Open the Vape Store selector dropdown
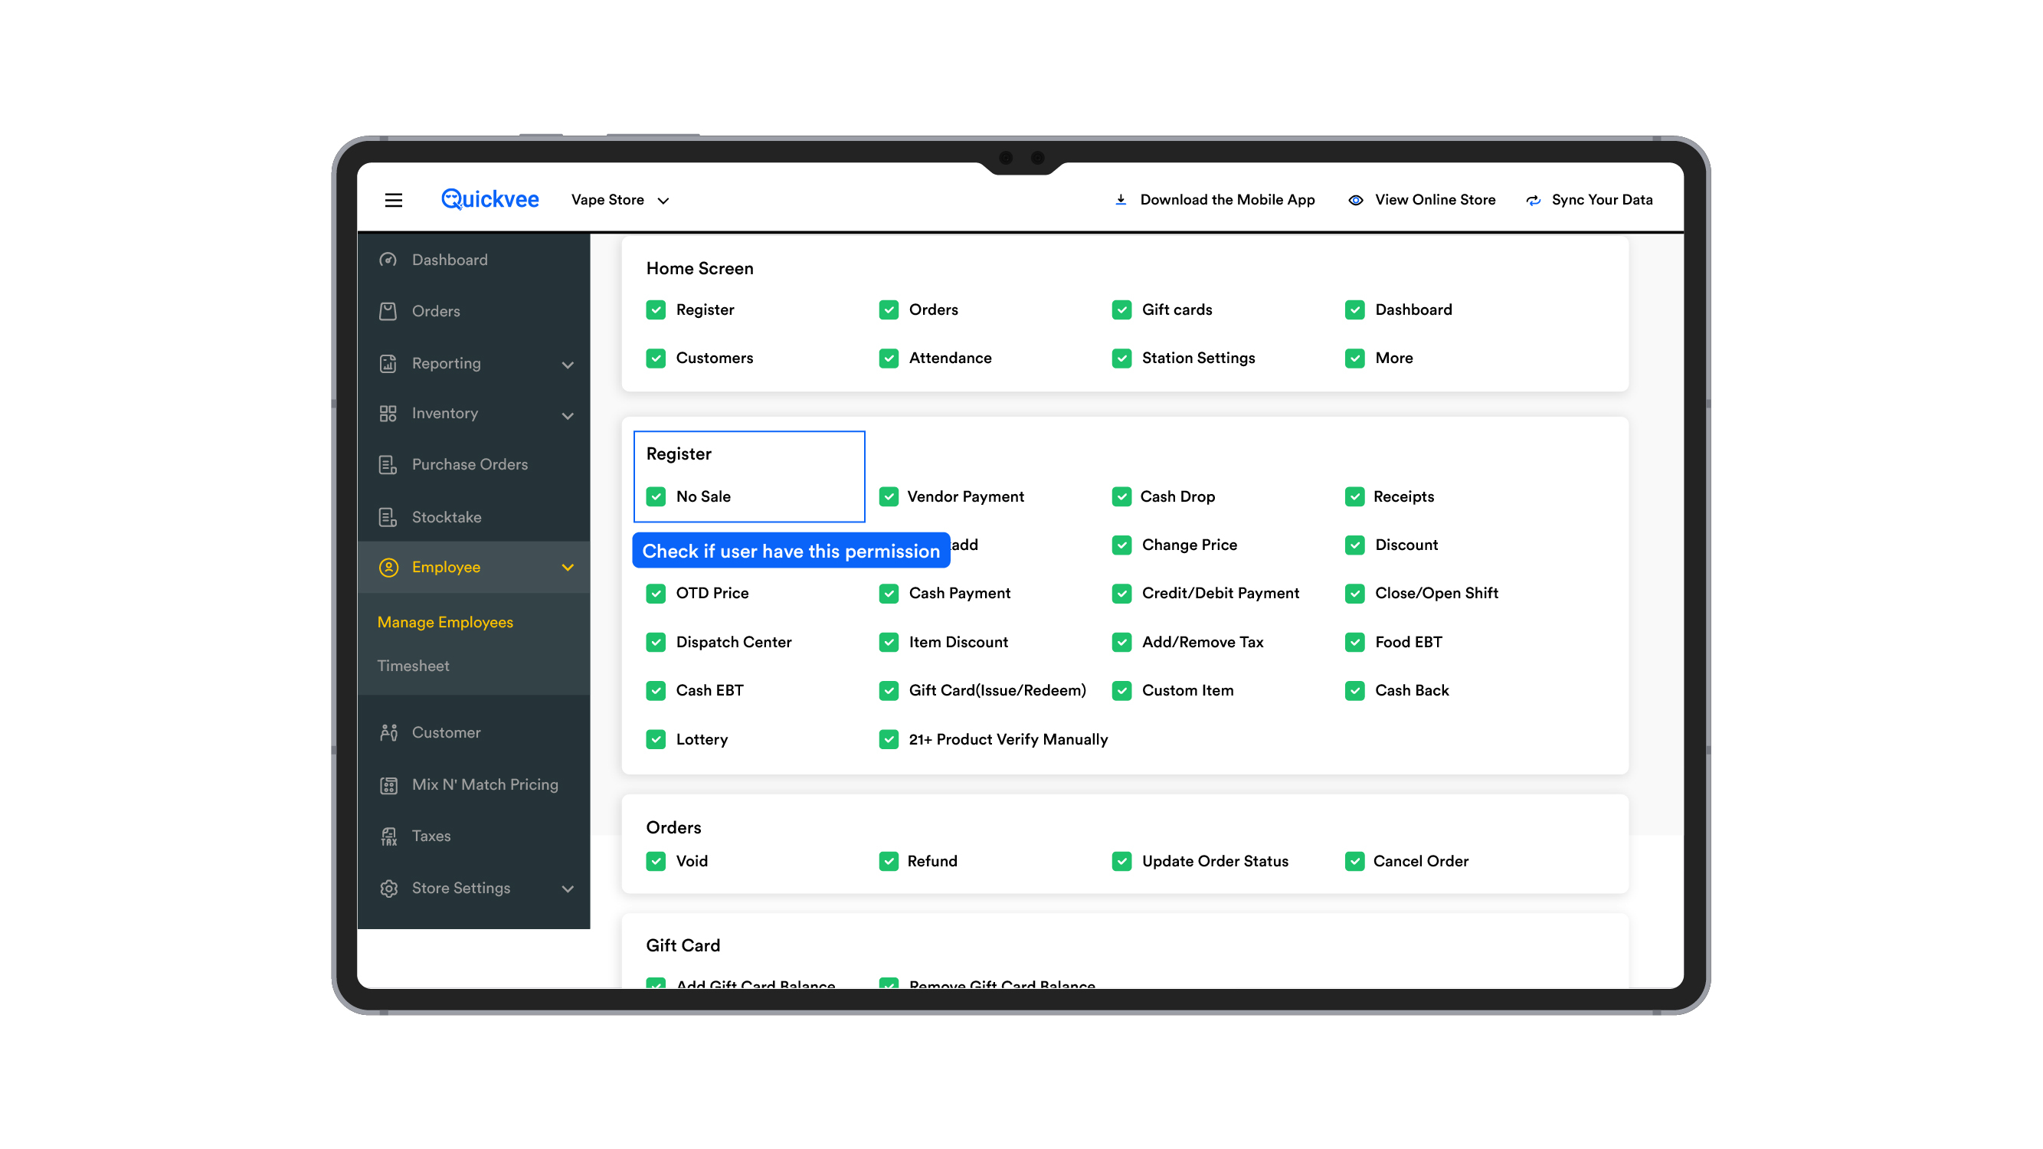2043x1149 pixels. click(620, 201)
